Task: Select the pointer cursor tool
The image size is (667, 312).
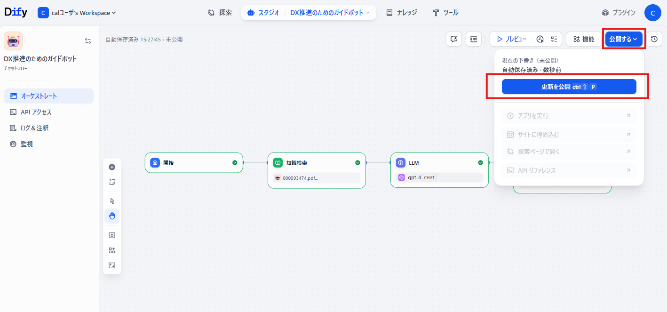Action: [x=112, y=200]
